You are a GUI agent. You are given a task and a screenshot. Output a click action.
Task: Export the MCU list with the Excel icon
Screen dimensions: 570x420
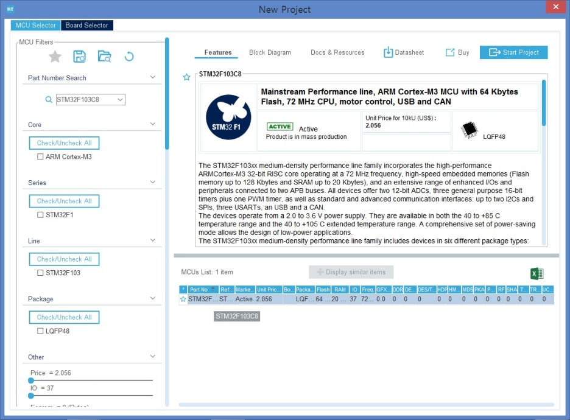[537, 273]
